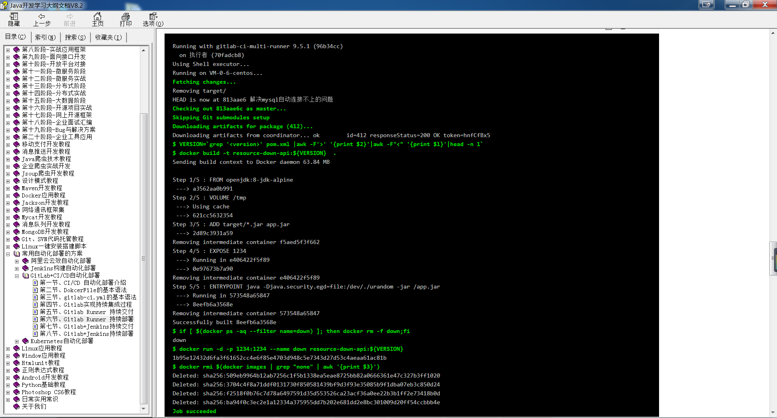Screen dimensions: 777x418
Task: Open the 选项 (Options) toolbar icon
Action: coord(153,19)
